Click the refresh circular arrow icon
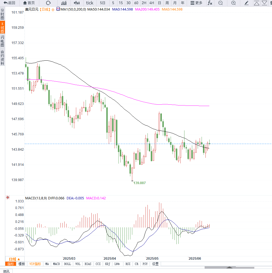Image resolution: width=272 pixels, height=273 pixels. (x=48, y=3)
